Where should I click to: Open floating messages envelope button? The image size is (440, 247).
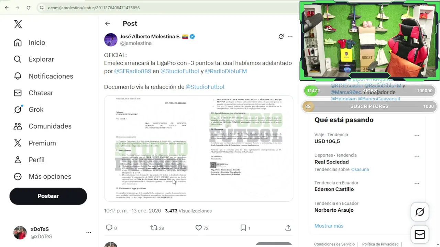pos(420,234)
